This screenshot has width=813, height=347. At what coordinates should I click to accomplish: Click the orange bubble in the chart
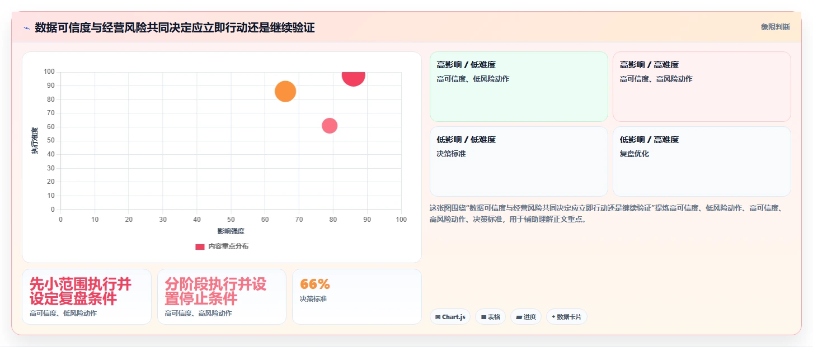tap(285, 91)
